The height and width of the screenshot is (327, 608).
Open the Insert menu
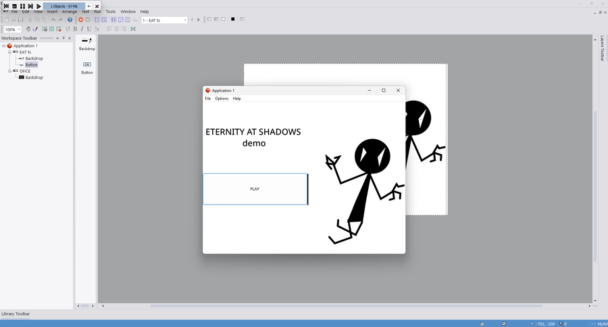pos(52,11)
